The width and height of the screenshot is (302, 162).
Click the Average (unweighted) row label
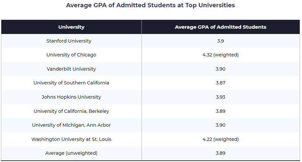(x=71, y=153)
